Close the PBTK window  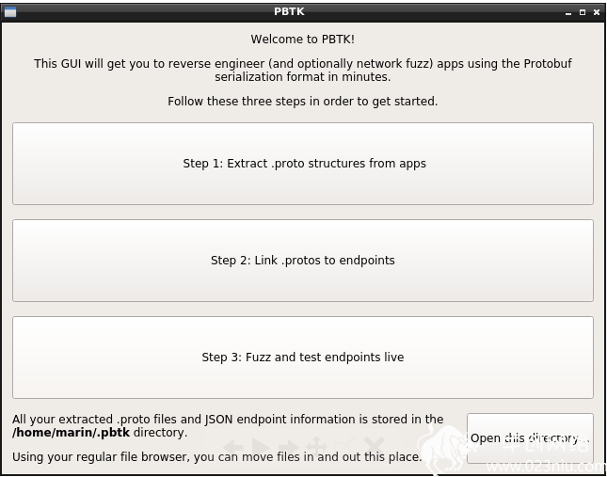click(x=597, y=12)
